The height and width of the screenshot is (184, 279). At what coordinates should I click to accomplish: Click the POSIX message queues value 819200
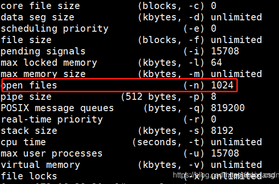click(x=228, y=108)
